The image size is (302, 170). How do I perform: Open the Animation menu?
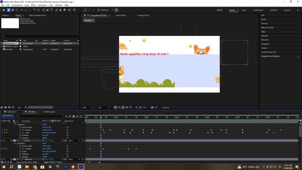(x=42, y=5)
